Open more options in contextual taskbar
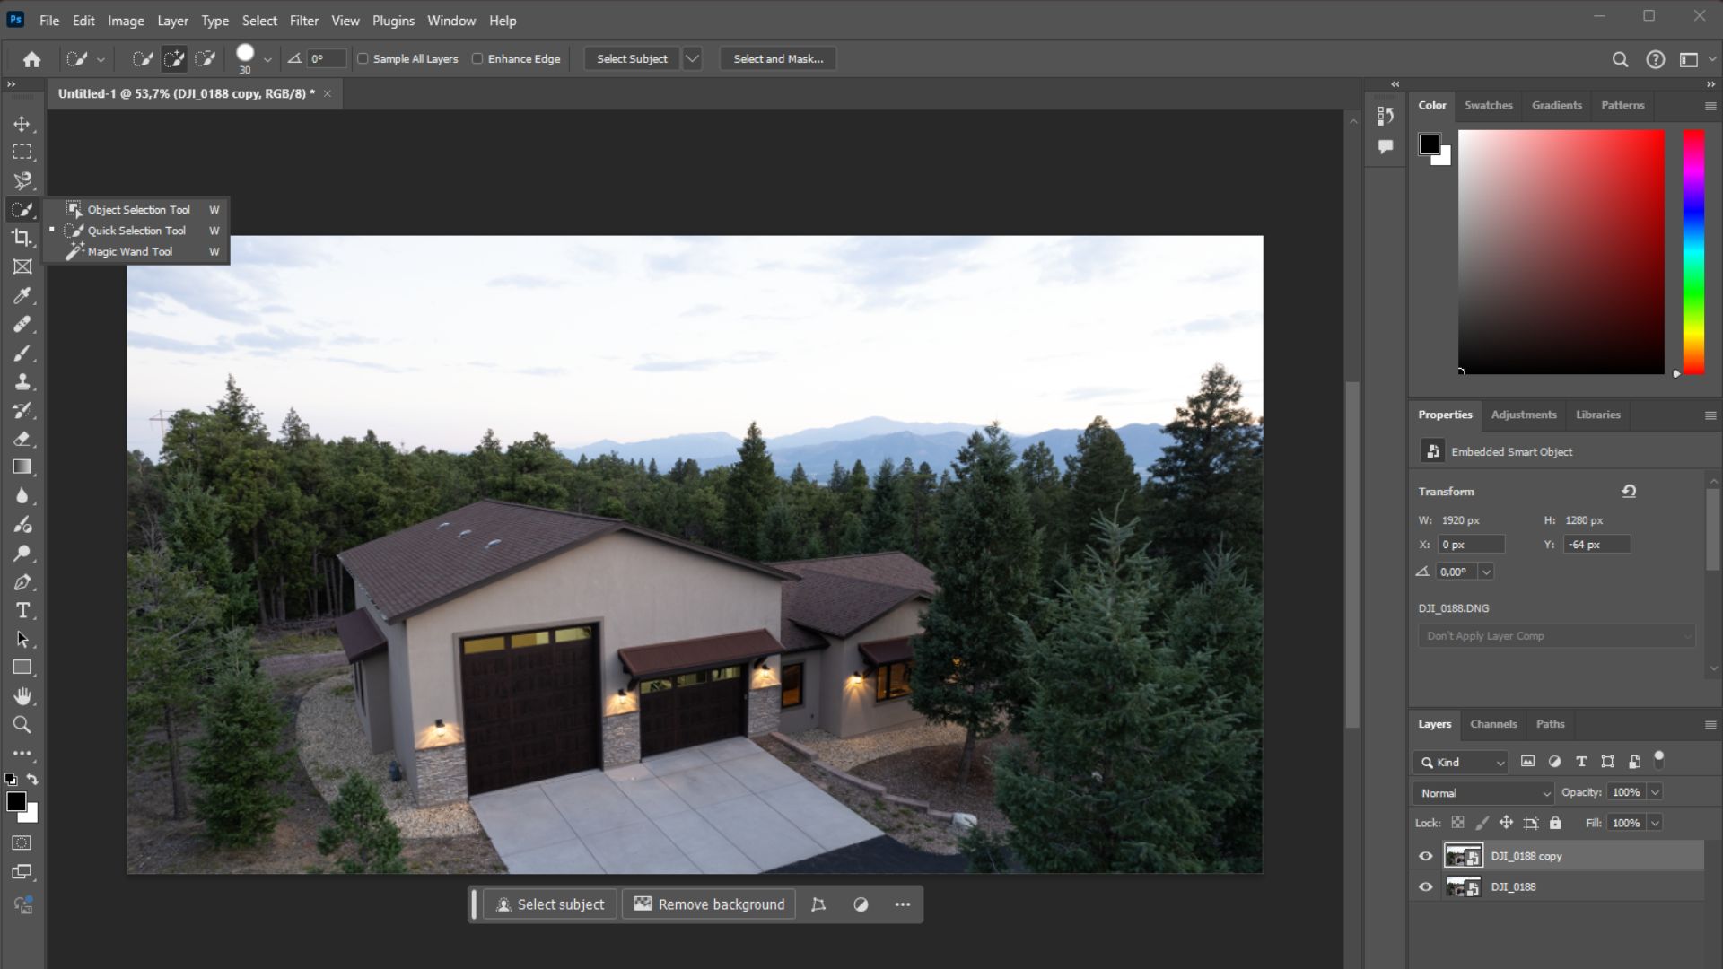This screenshot has height=969, width=1723. point(903,904)
